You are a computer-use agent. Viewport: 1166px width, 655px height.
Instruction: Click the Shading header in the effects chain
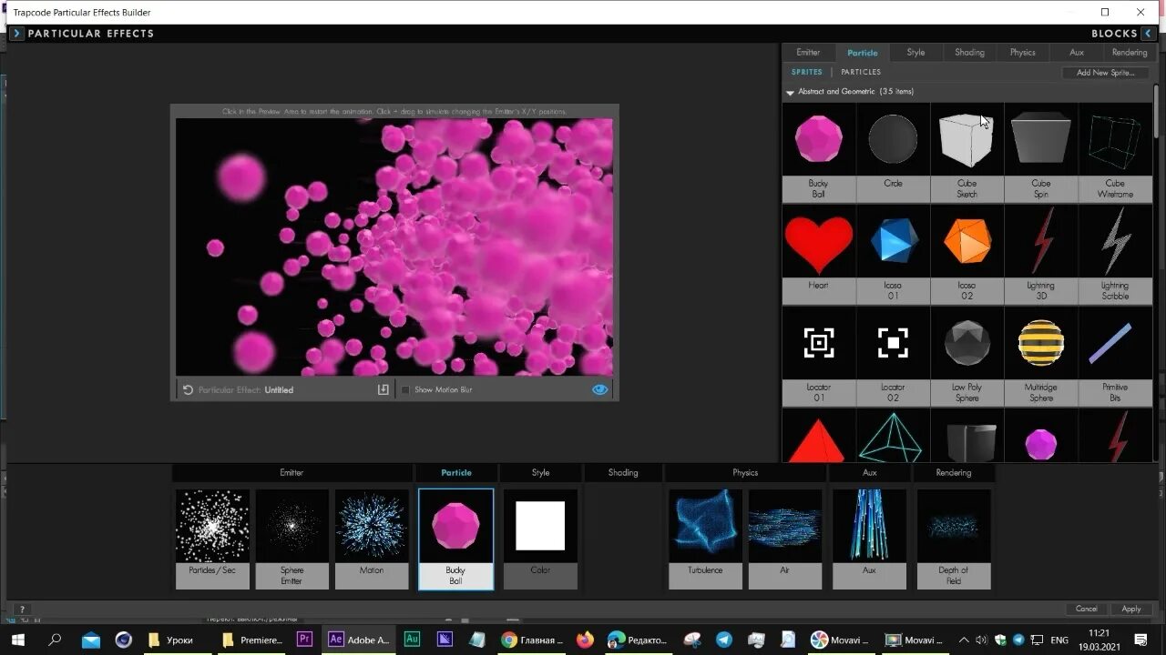(x=623, y=473)
